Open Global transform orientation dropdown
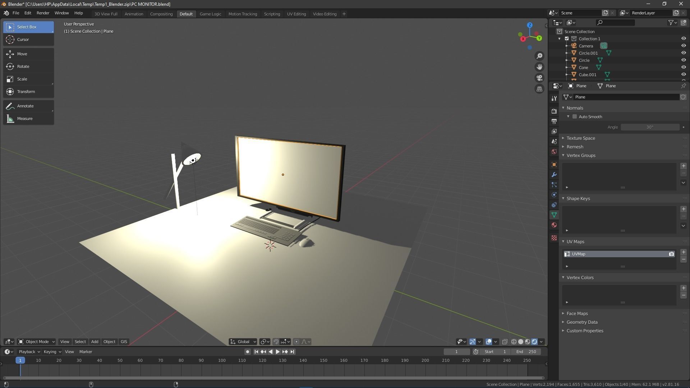Image resolution: width=690 pixels, height=388 pixels. pos(243,342)
